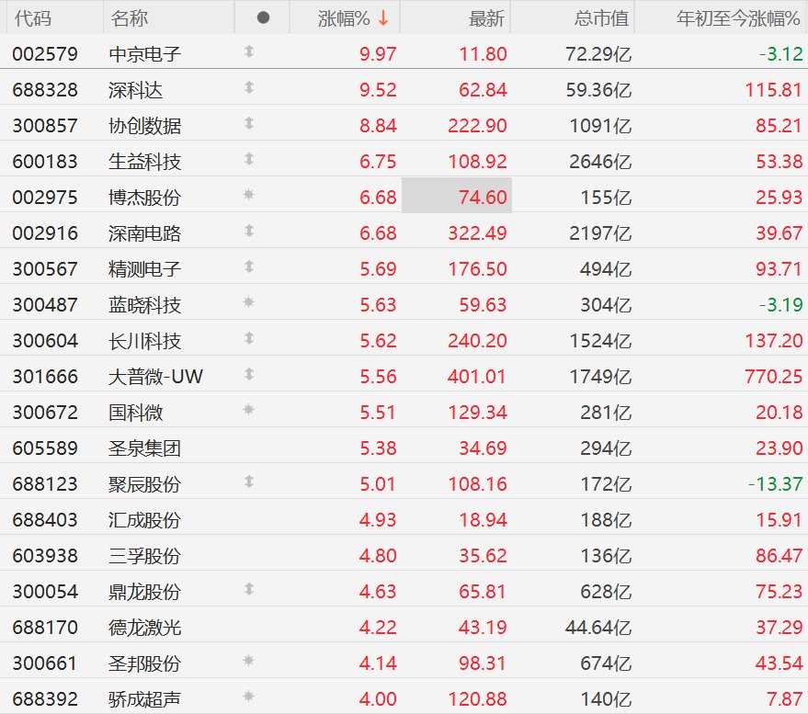This screenshot has height=714, width=808.
Task: Select stock name 协创数据
Action: [x=145, y=126]
